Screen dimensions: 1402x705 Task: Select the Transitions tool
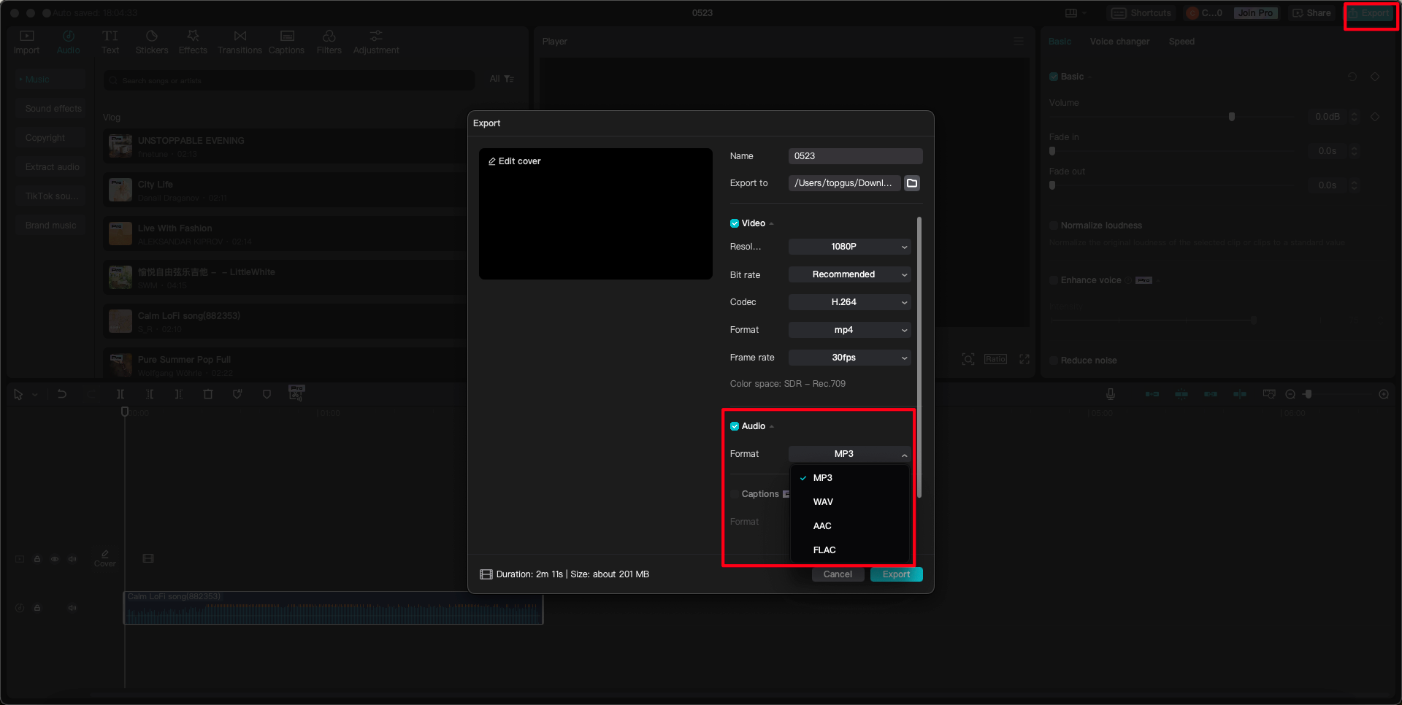pyautogui.click(x=240, y=41)
